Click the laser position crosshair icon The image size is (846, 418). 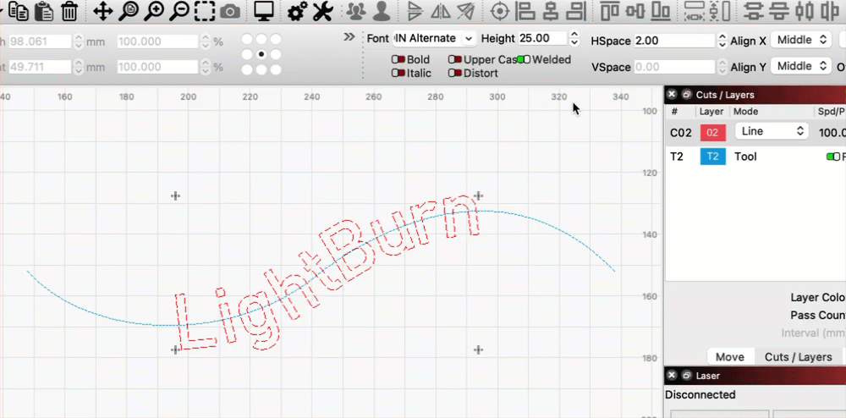pos(500,12)
